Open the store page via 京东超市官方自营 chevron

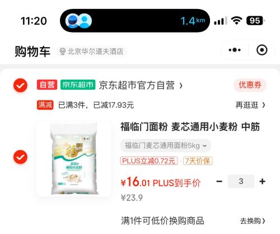point(181,86)
